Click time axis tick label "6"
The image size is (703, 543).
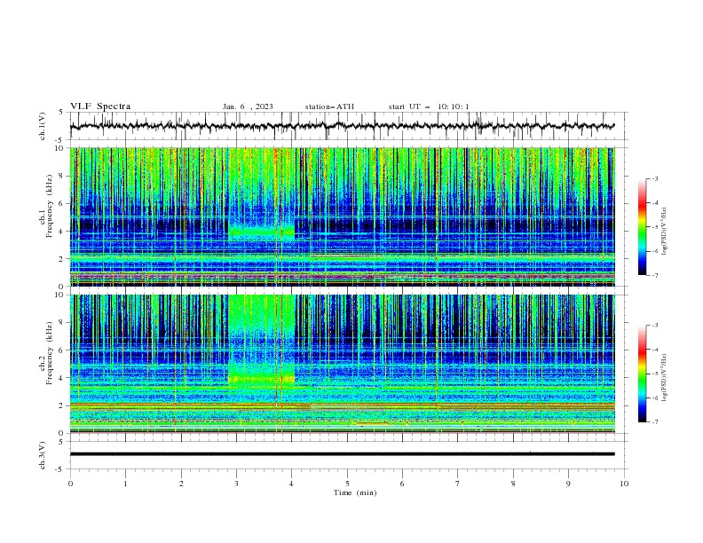(x=402, y=484)
